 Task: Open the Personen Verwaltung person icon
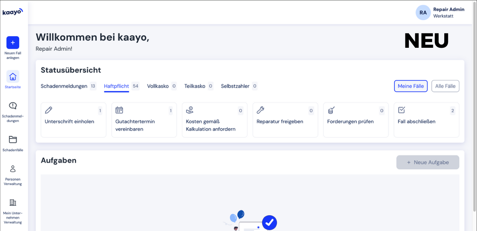click(13, 169)
